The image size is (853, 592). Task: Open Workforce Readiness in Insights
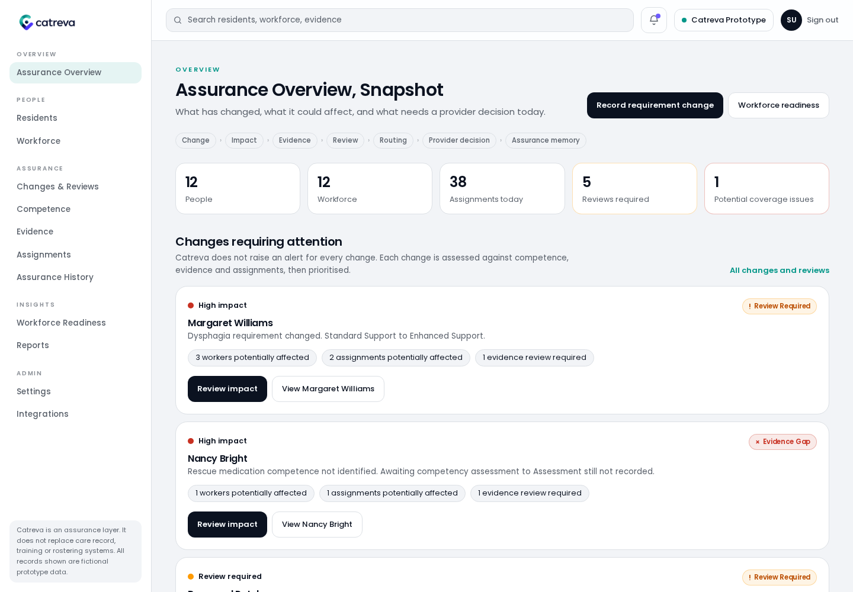pyautogui.click(x=75, y=323)
